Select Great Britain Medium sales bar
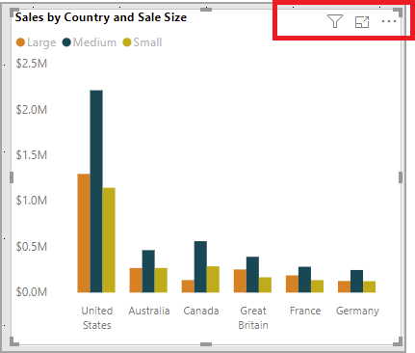This screenshot has width=415, height=353. click(252, 275)
